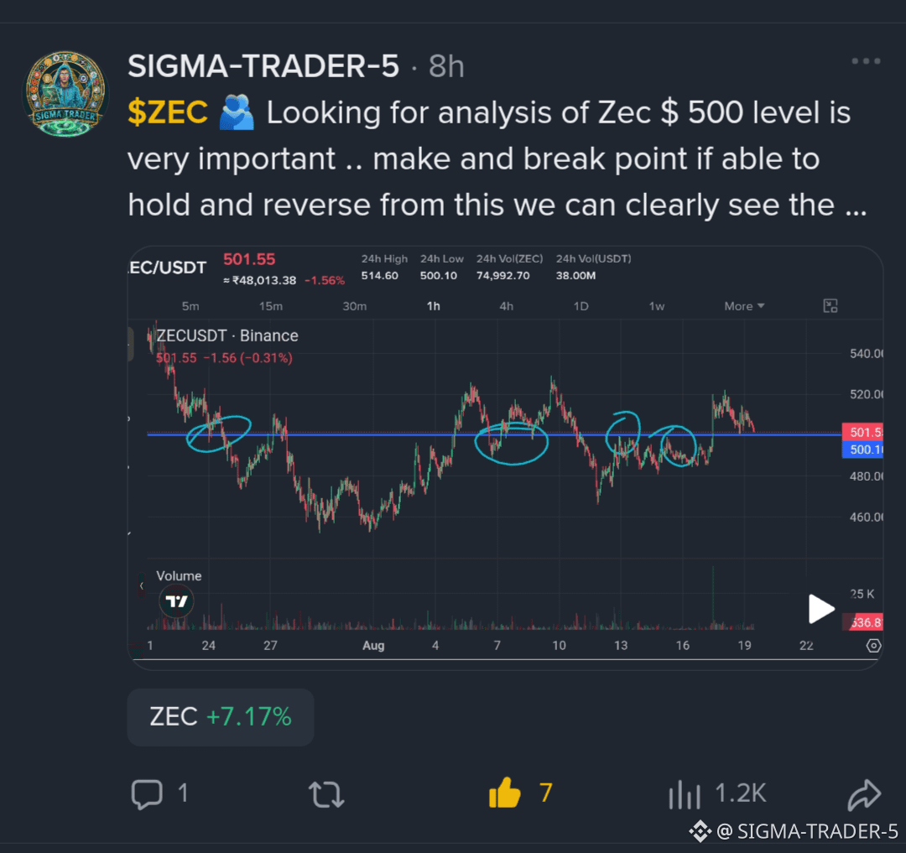Click the SIGMA-TRADER-5 profile avatar

tap(65, 94)
